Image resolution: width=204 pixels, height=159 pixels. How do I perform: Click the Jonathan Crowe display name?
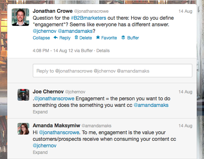click(52, 11)
